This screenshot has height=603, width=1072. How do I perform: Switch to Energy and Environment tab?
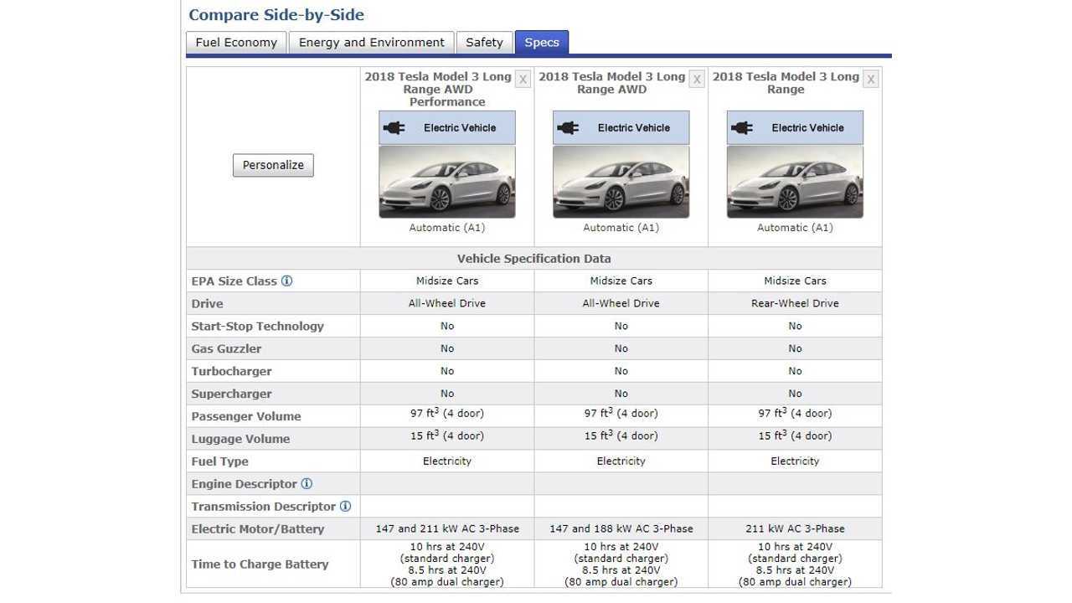tap(371, 43)
